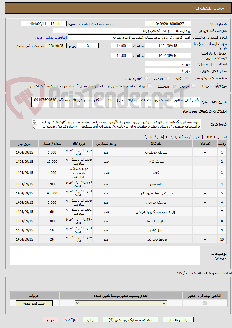Select the کالا/خدمت radio button
Viewport: 232px width, 328px height.
coord(146,78)
